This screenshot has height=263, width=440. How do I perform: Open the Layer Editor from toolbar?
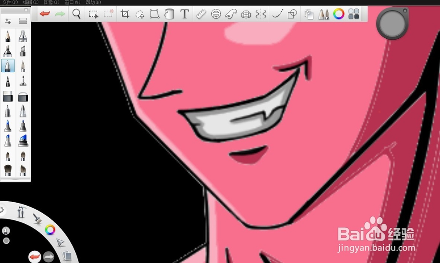[x=309, y=14]
